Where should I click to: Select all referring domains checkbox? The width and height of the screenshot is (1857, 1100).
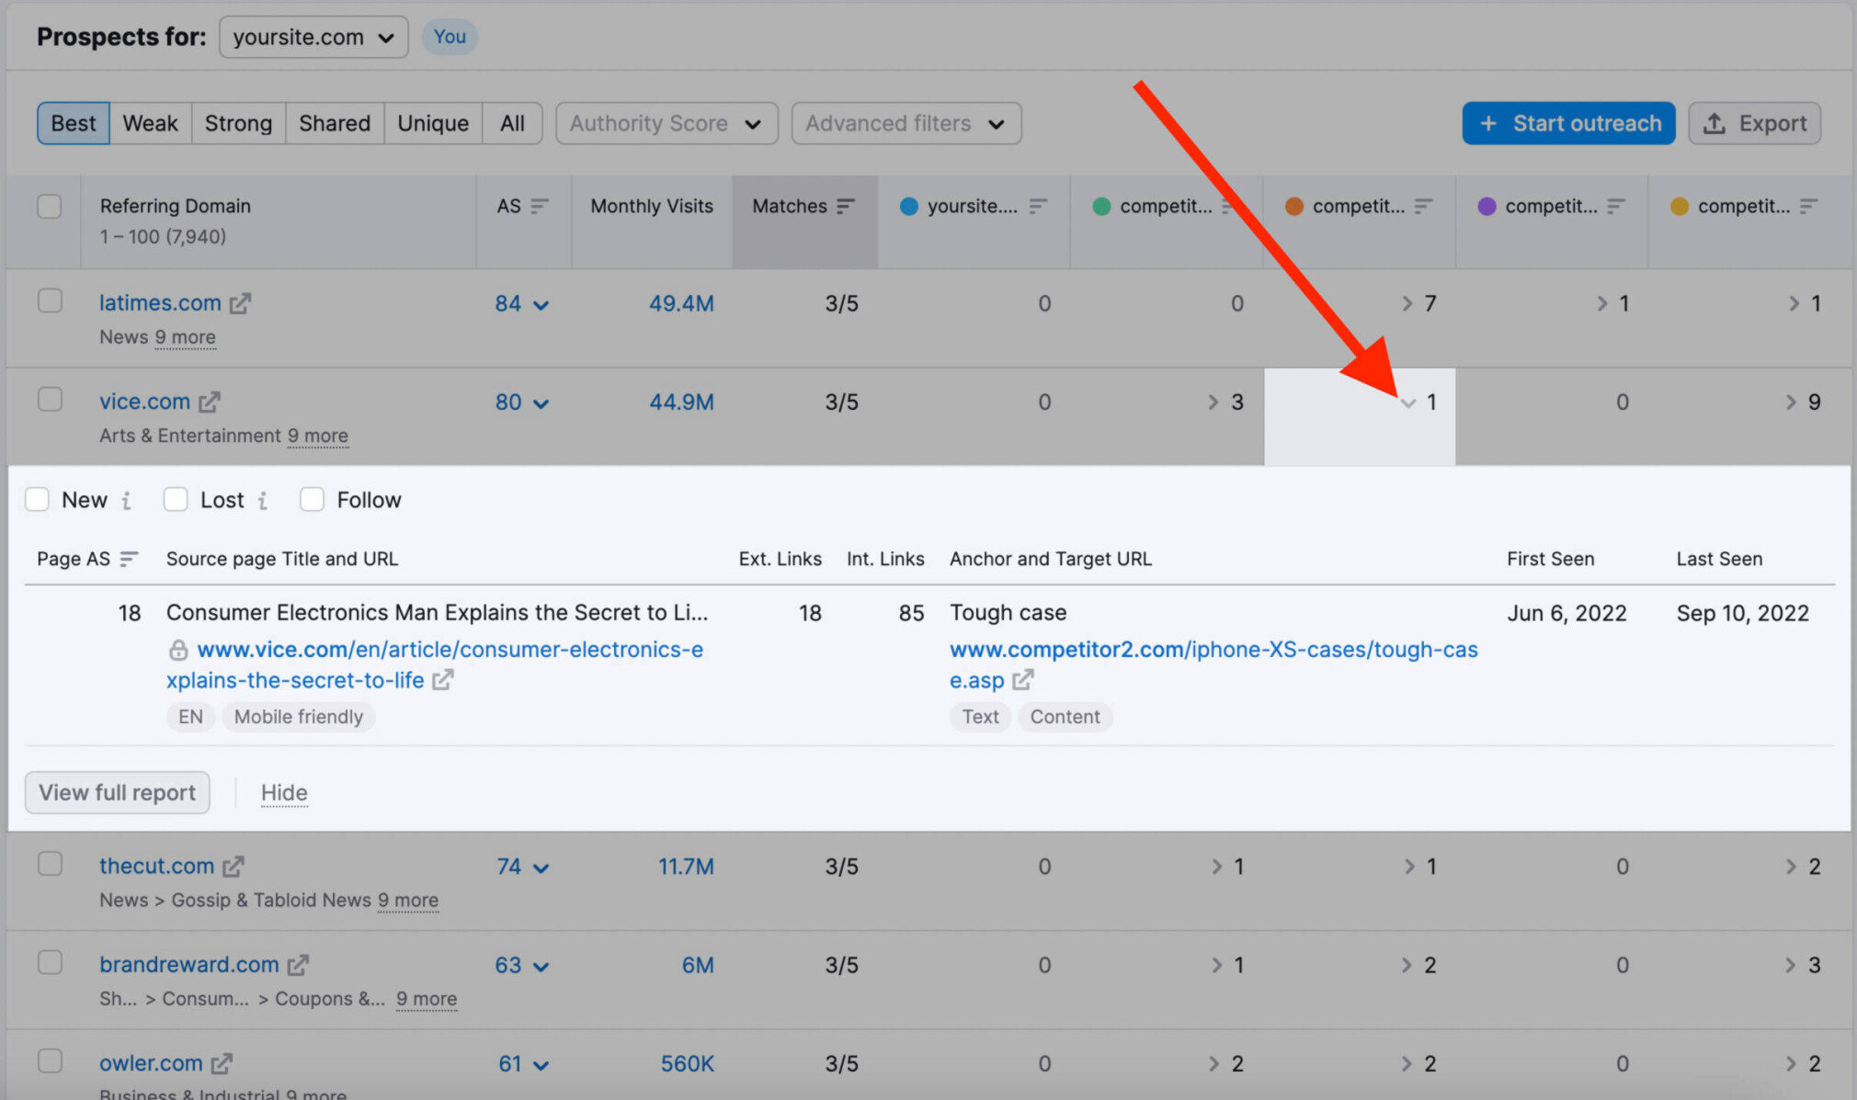[50, 206]
